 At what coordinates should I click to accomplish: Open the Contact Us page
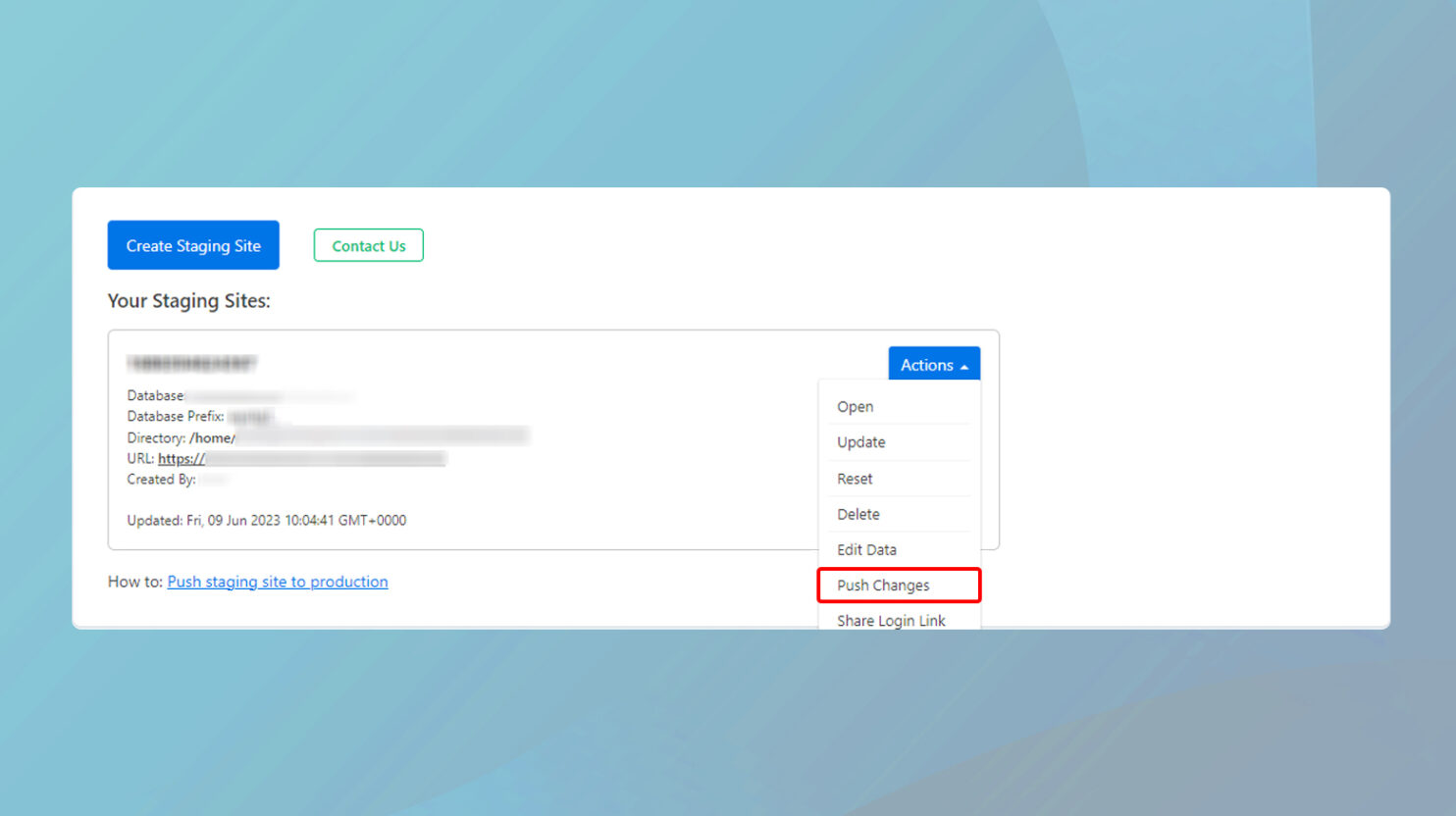click(x=368, y=245)
